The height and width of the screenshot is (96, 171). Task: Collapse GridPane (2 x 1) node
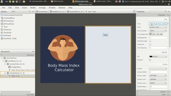3,61
